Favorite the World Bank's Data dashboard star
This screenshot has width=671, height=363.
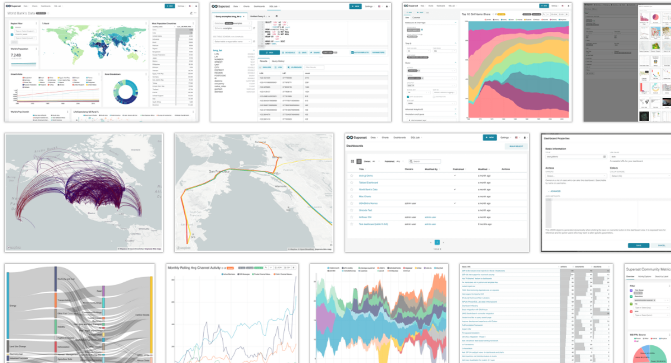351,189
